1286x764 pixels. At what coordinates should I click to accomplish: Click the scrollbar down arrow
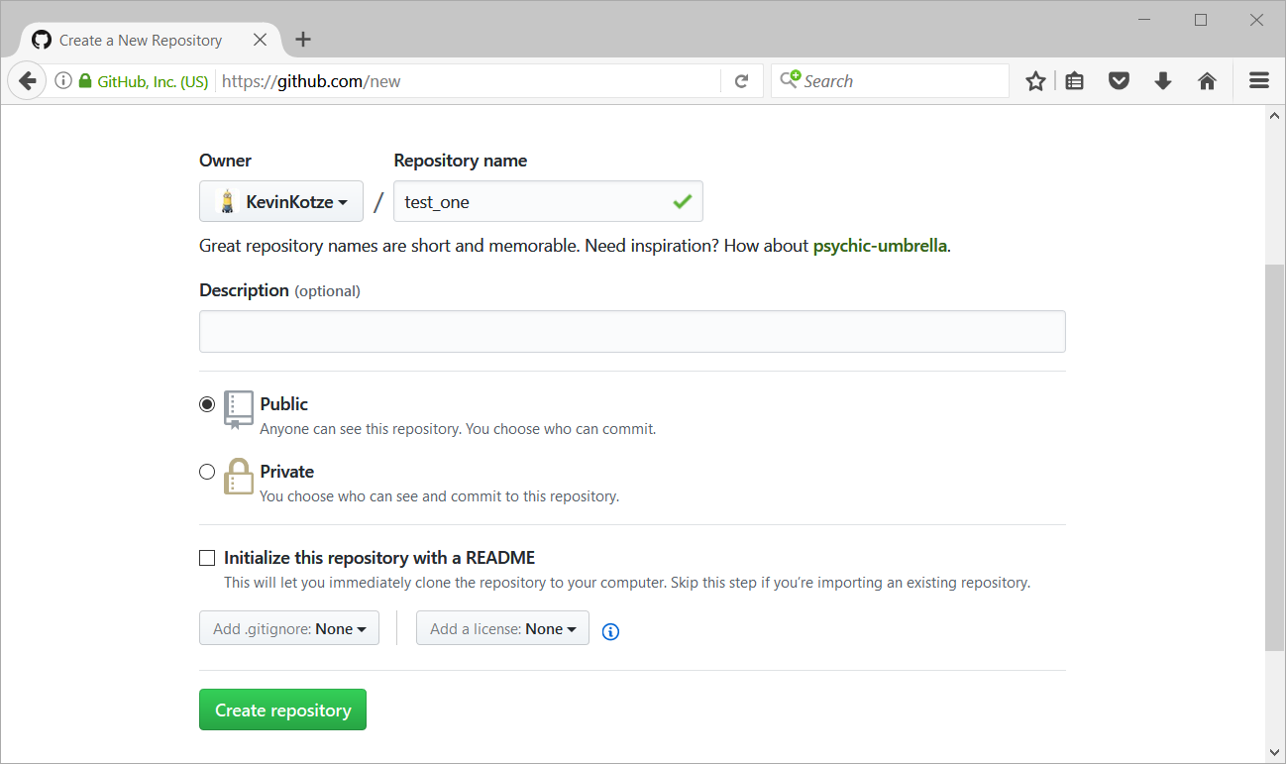pyautogui.click(x=1274, y=751)
